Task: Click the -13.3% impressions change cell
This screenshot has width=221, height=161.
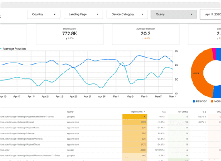Action: [x=161, y=122]
